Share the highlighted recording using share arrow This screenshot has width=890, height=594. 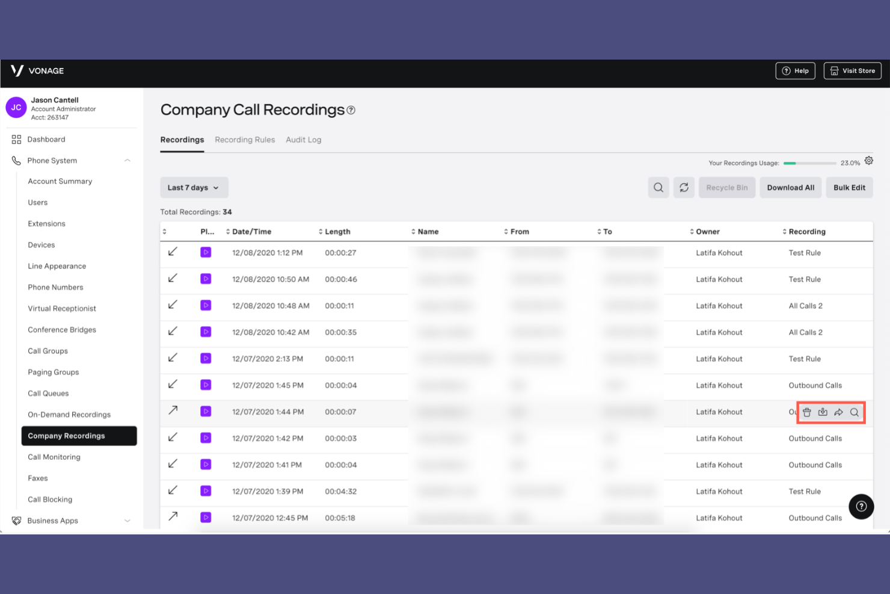[x=839, y=412]
